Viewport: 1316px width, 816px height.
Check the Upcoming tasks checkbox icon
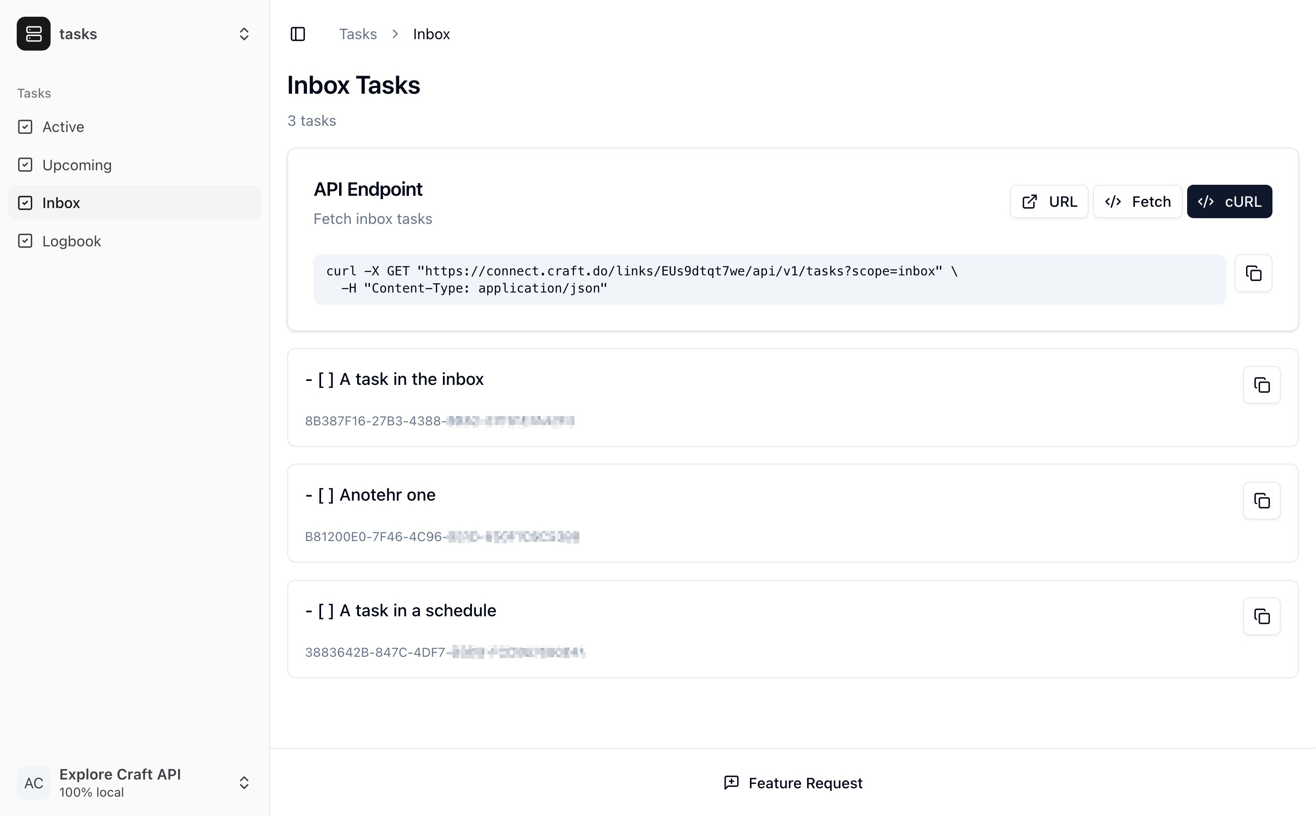pyautogui.click(x=25, y=164)
